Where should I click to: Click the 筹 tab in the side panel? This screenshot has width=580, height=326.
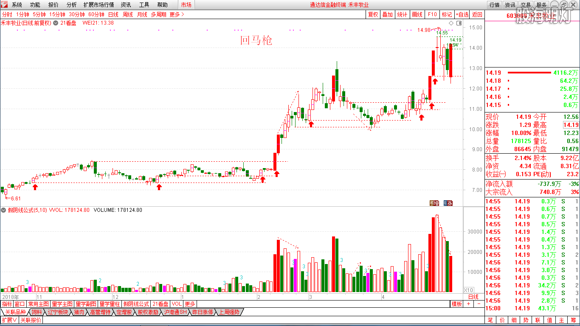[573, 320]
